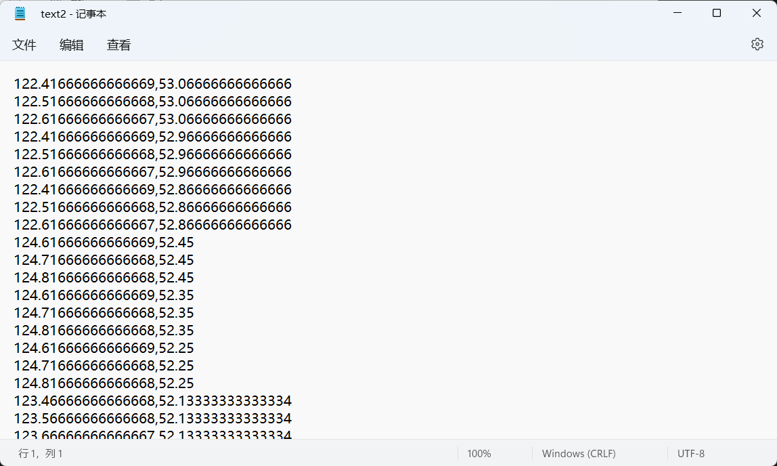777x466 pixels.
Task: Open the 编辑 menu
Action: pos(71,45)
